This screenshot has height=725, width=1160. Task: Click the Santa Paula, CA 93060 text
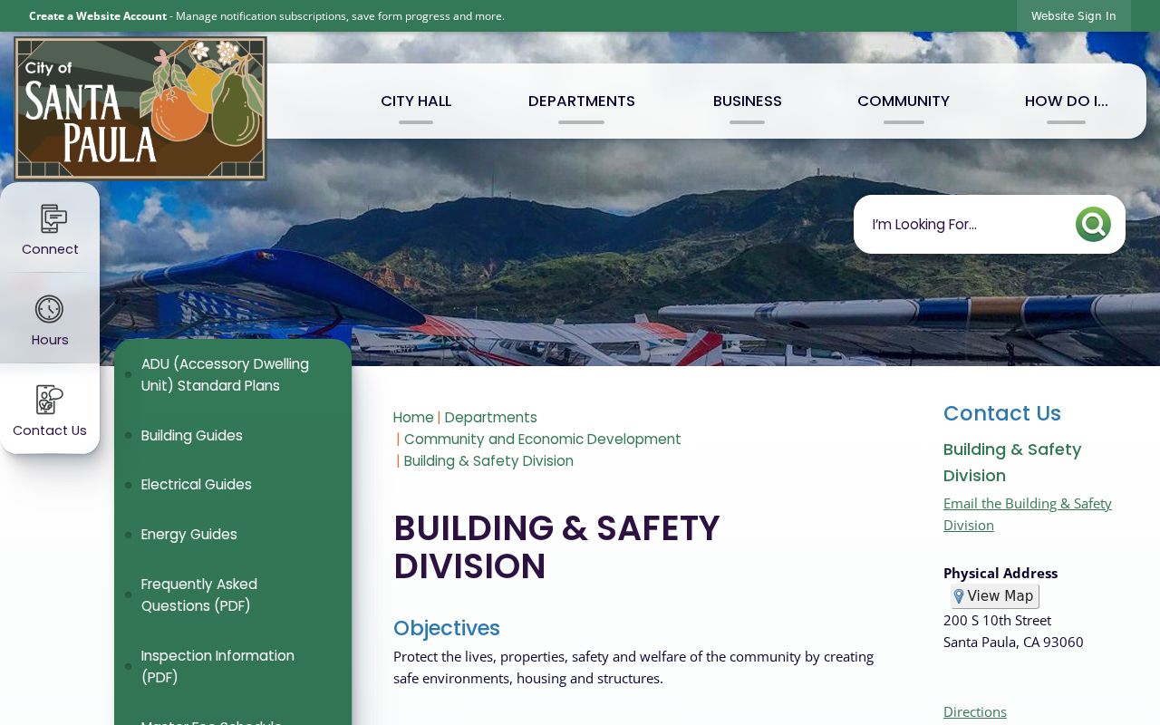pyautogui.click(x=1013, y=643)
